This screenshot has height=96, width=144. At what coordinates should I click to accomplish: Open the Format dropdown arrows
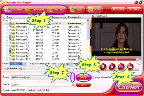click(x=73, y=77)
